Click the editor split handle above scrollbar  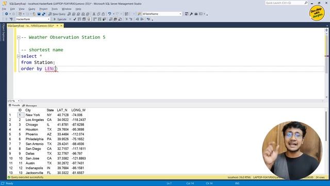pyautogui.click(x=326, y=30)
